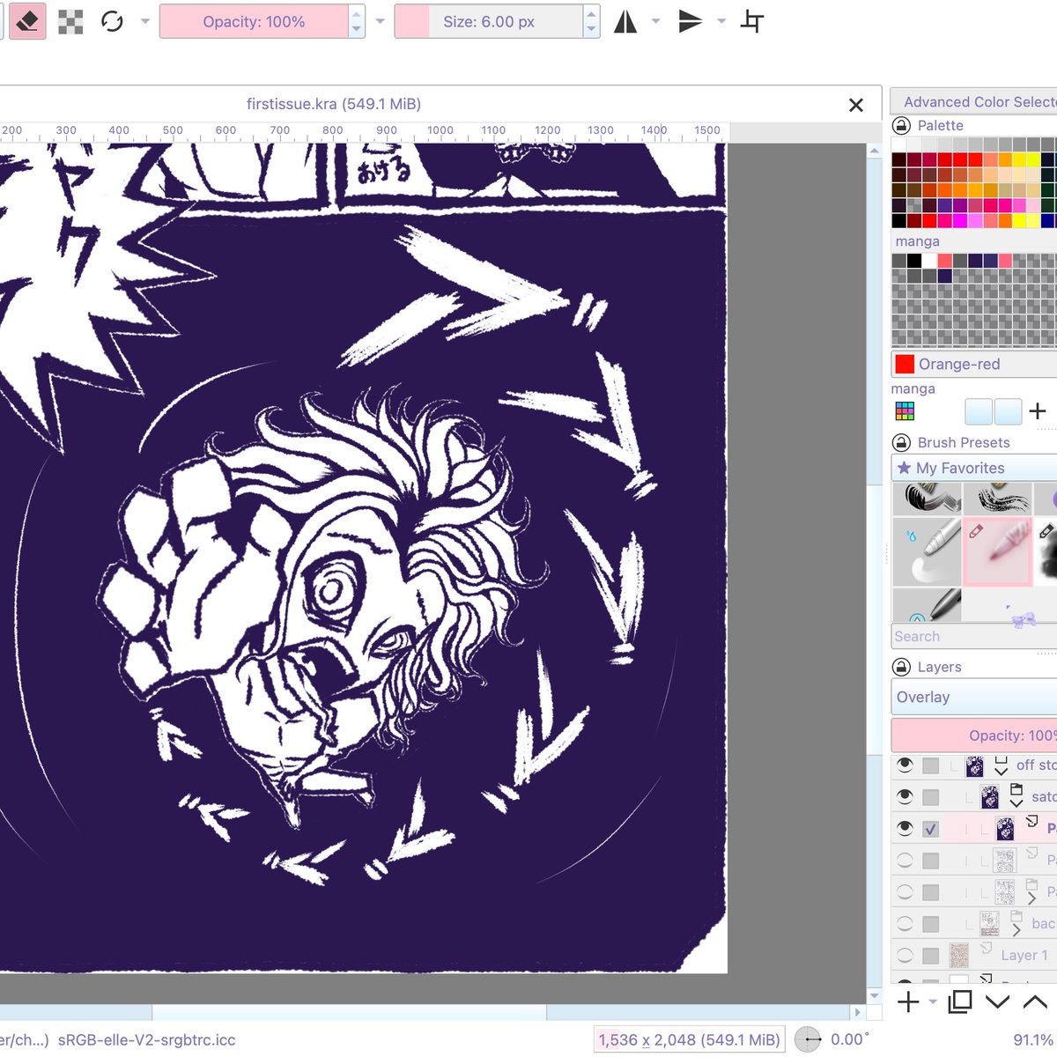
Task: Duplicate the current layer
Action: point(960,1002)
